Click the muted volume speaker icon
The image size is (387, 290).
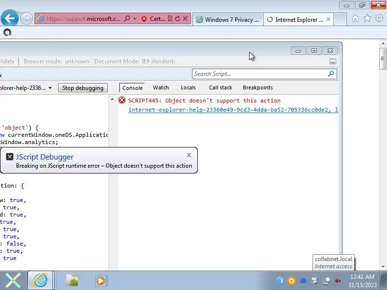tap(338, 281)
